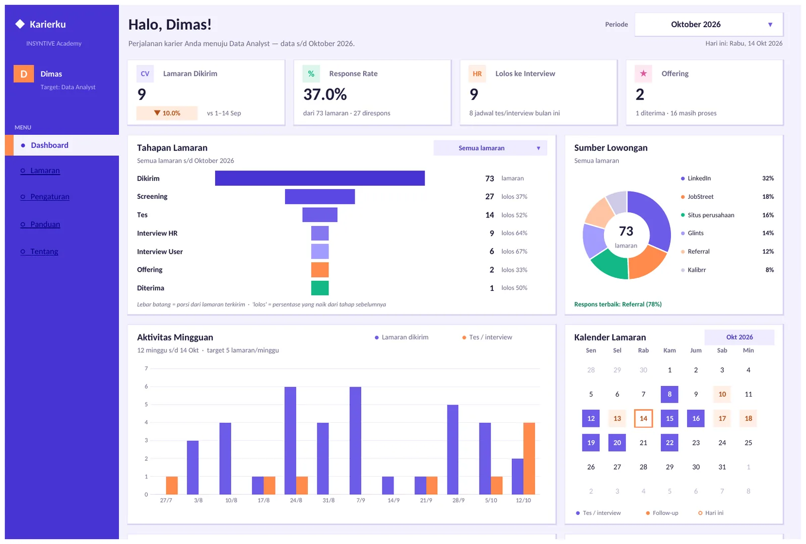This screenshot has height=544, width=806.
Task: Click the JobStreet legend entry
Action: click(727, 197)
